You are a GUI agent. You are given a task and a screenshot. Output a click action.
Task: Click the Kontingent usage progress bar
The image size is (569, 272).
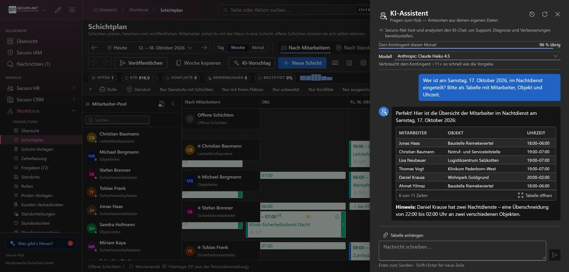[x=470, y=48]
